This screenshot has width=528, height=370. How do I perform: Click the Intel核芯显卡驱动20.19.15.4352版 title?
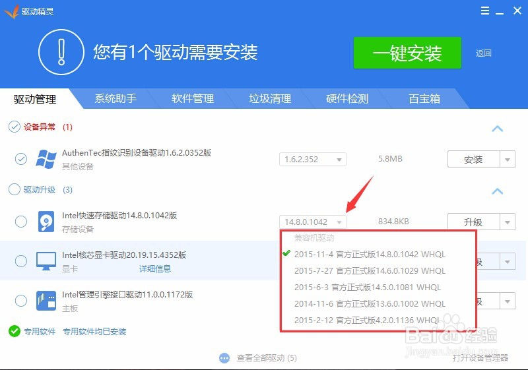(124, 255)
